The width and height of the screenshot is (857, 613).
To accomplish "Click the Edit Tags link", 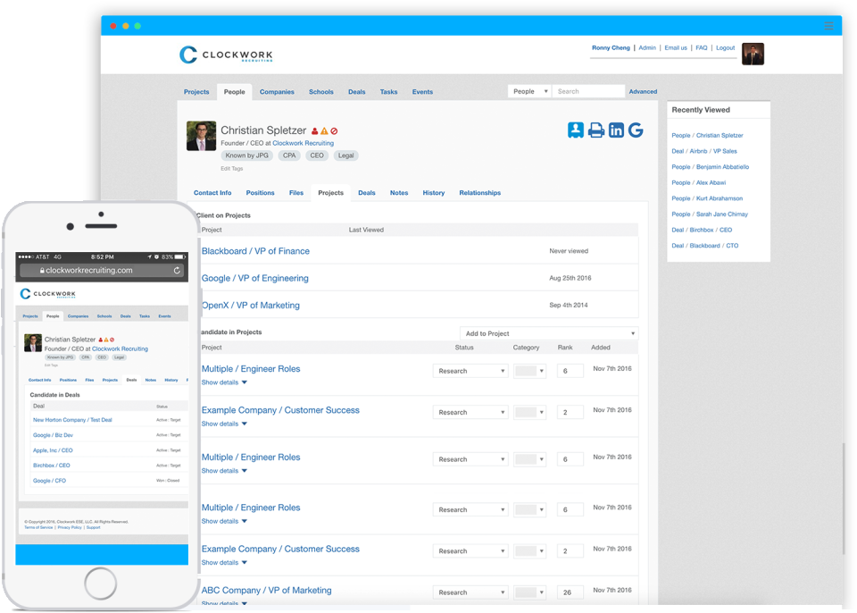I will [230, 167].
